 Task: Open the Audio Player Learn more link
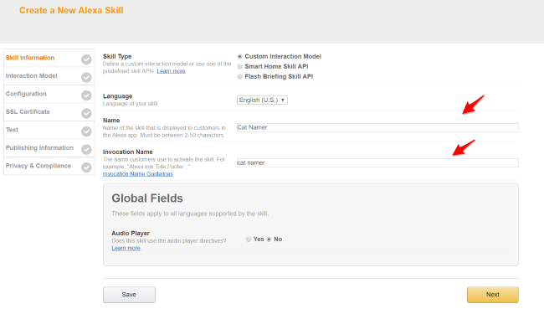coord(126,249)
